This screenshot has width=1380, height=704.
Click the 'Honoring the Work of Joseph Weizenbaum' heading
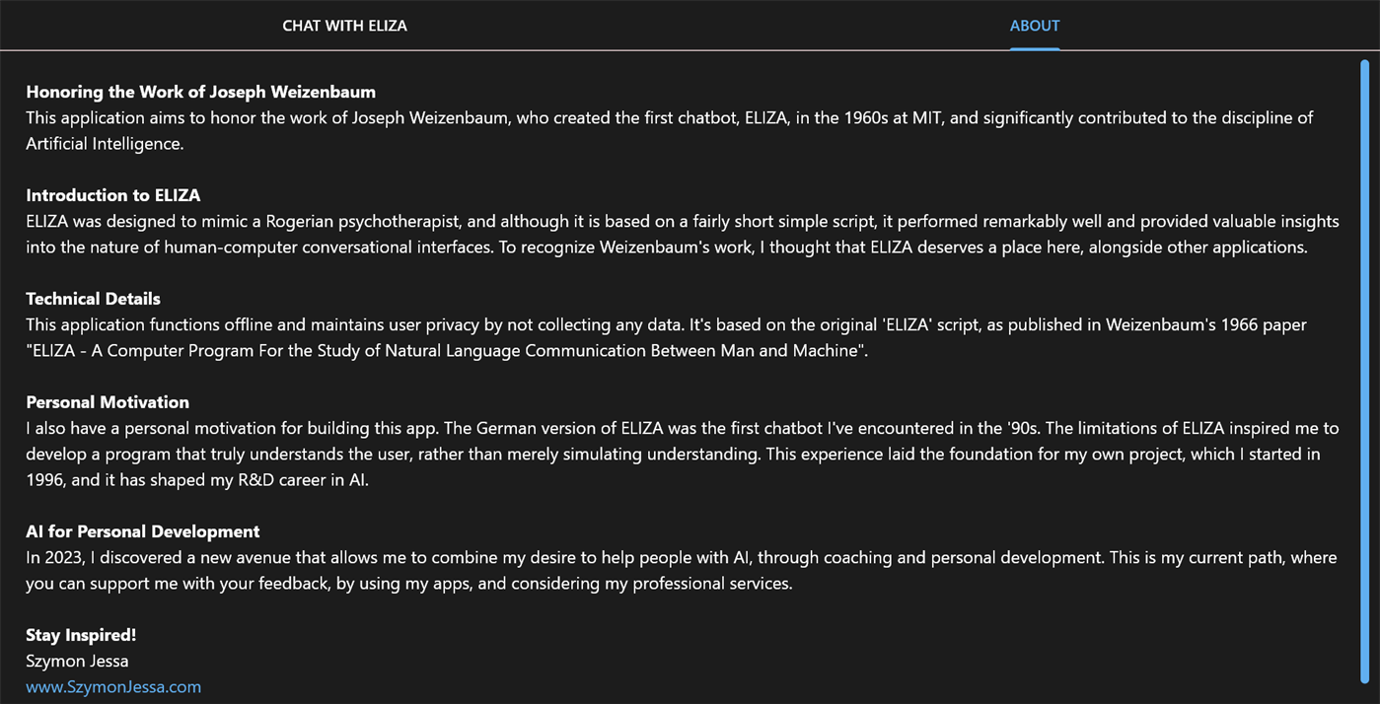coord(200,92)
